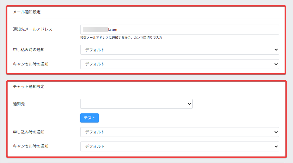The width and height of the screenshot is (293, 163).
Task: Click the 申し込み時の通知 label in mail section
Action: [28, 50]
